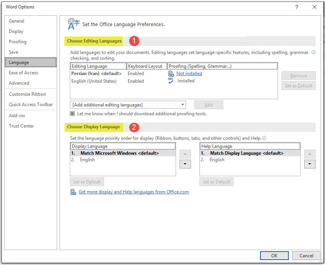This screenshot has width=326, height=265.
Task: Select English (United States) editing language row
Action: [x=174, y=81]
